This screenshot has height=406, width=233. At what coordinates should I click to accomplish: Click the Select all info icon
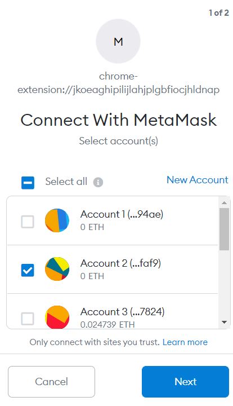pos(98,182)
